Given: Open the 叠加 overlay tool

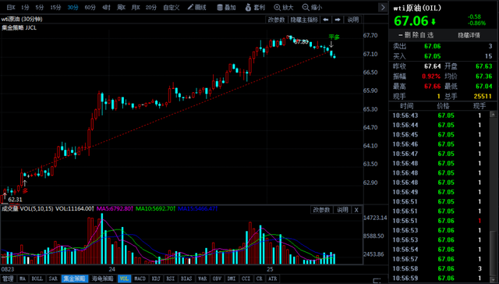Looking at the screenshot, I should (226, 7).
